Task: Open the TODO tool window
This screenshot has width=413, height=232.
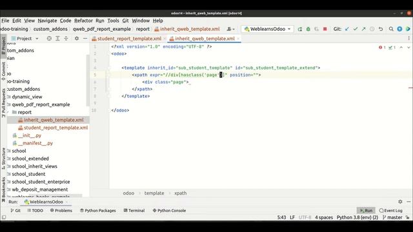Action: 35,211
